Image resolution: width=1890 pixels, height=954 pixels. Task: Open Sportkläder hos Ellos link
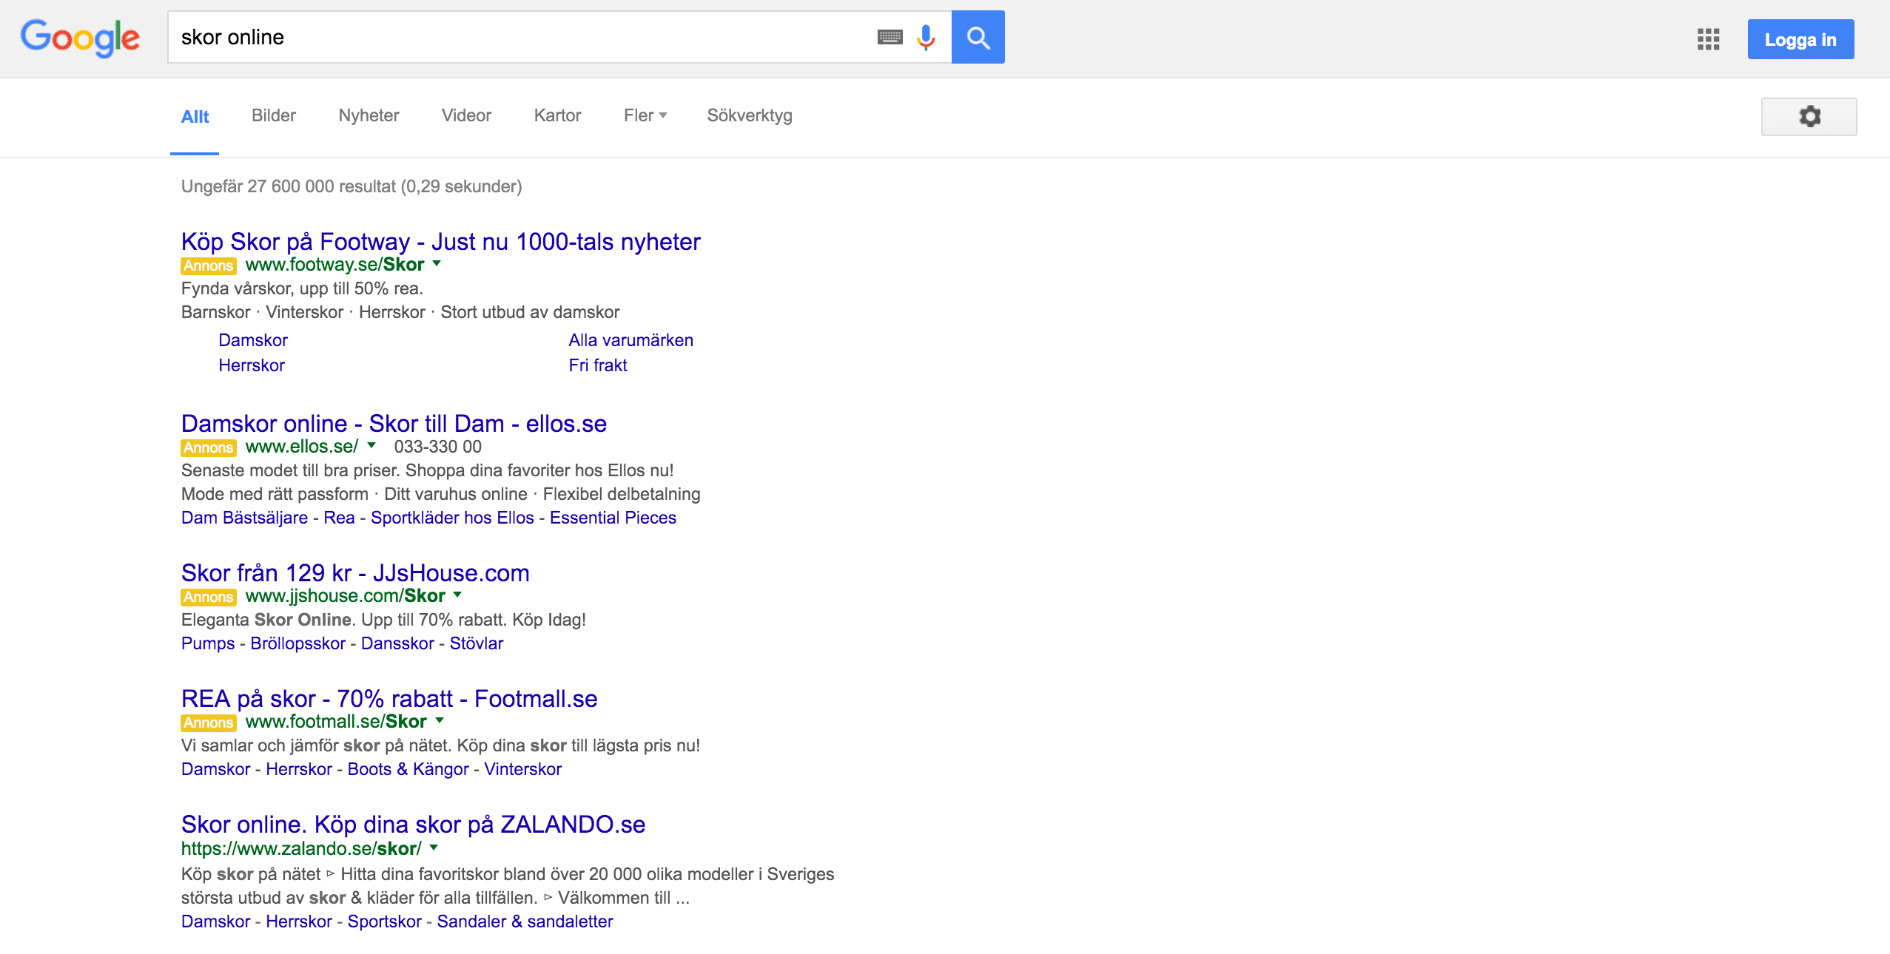[x=452, y=518]
